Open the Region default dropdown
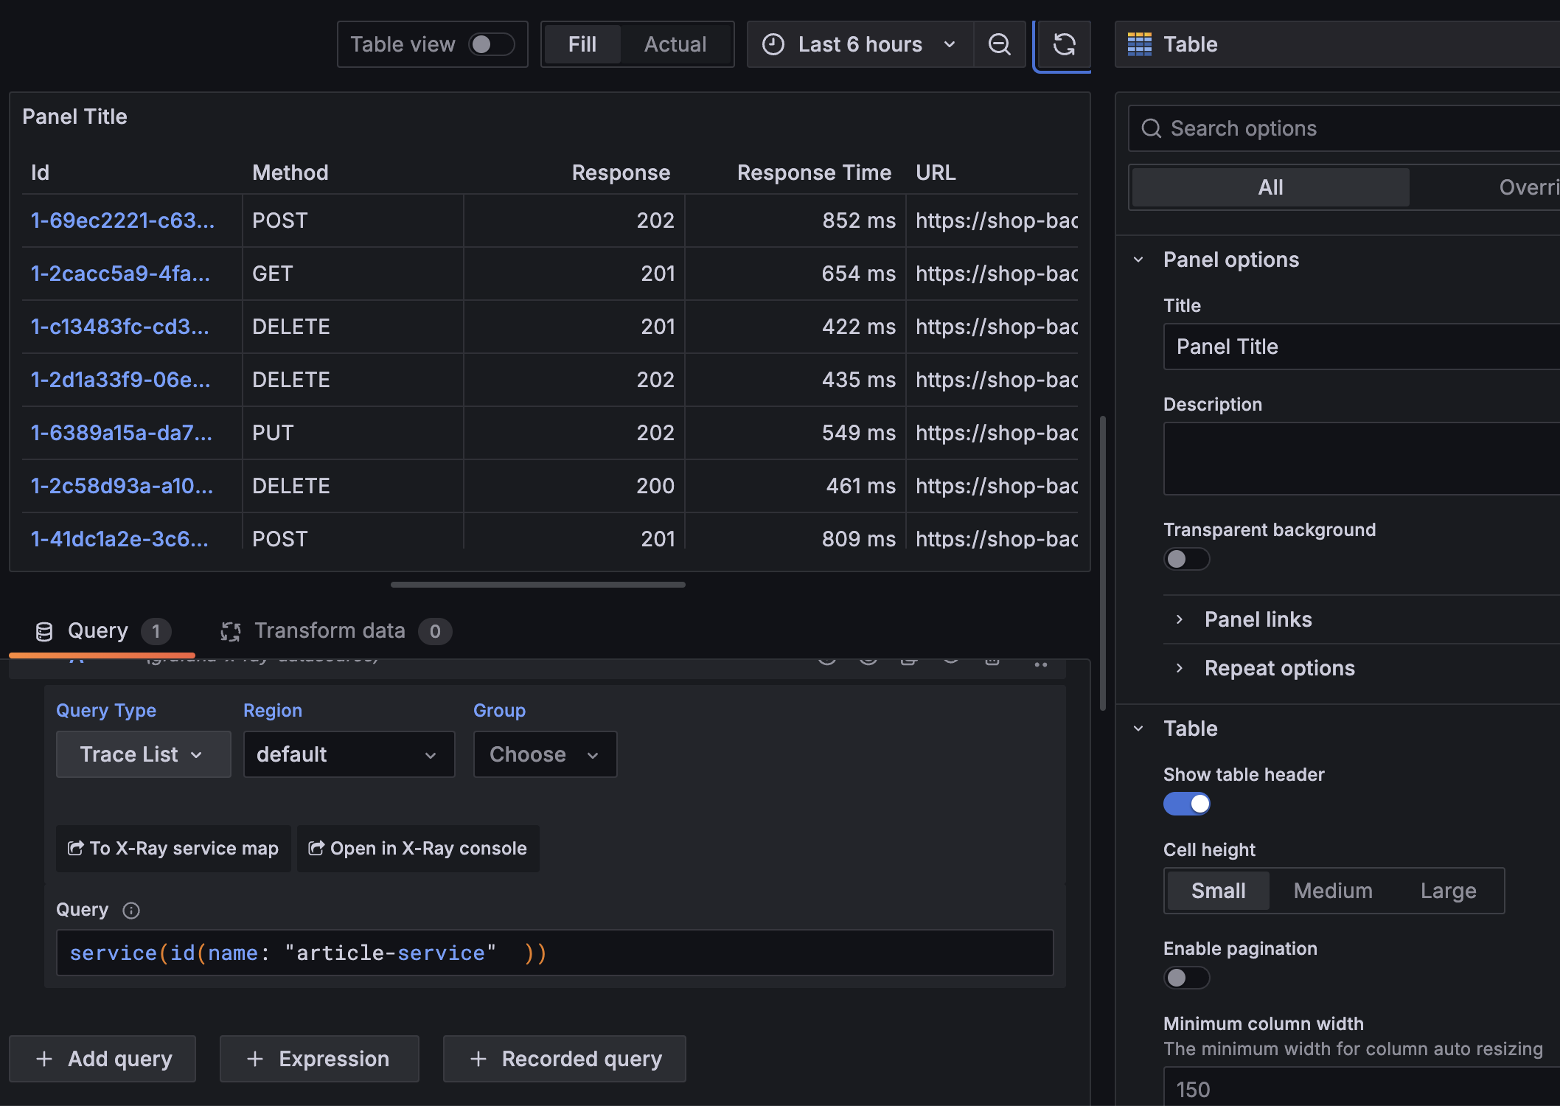1560x1106 pixels. [x=349, y=754]
